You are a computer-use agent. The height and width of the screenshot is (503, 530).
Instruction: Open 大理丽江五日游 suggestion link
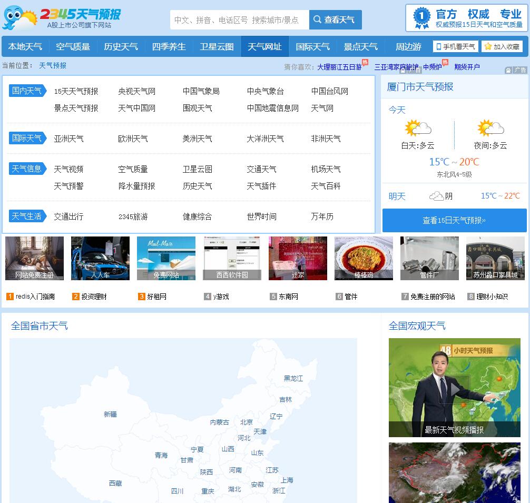point(339,67)
